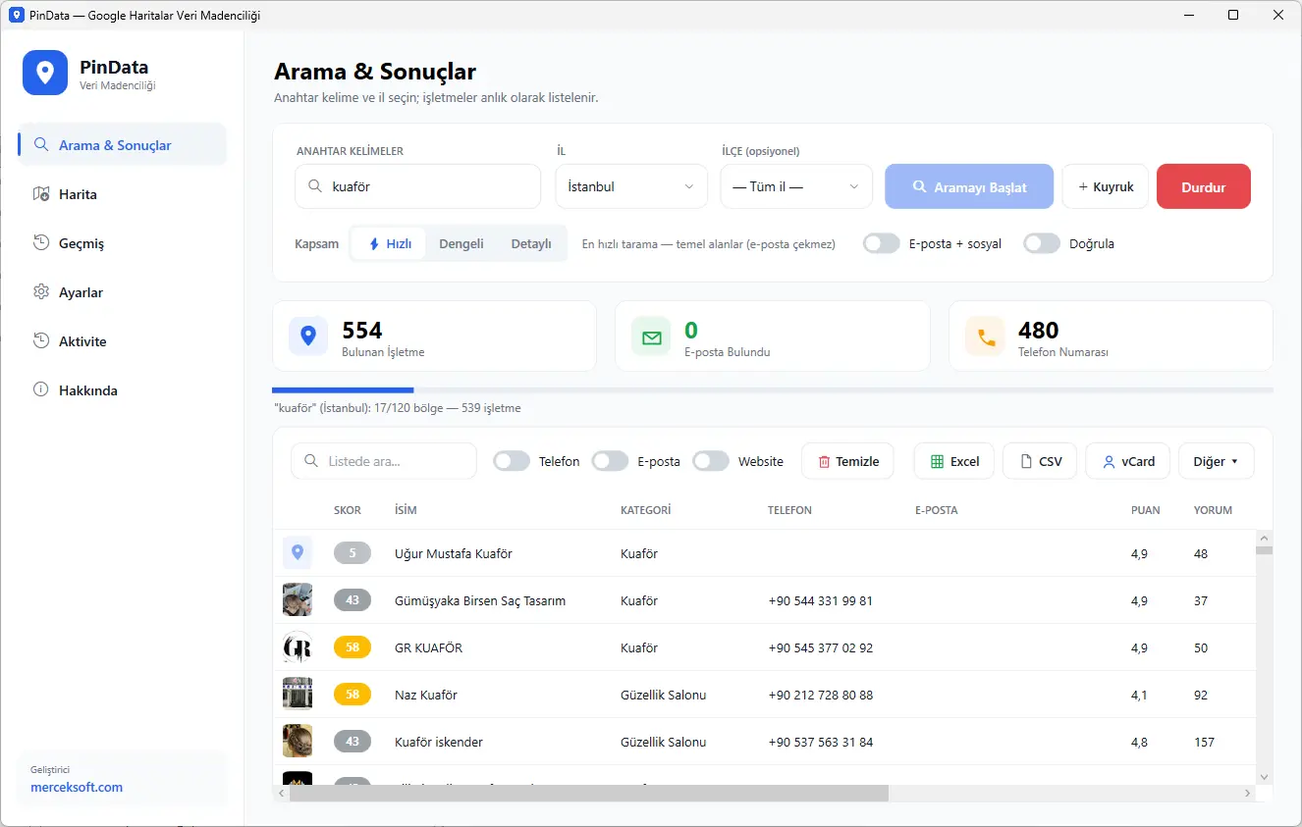Click the PinData pin logo in sidebar
The width and height of the screenshot is (1302, 827).
pos(45,73)
